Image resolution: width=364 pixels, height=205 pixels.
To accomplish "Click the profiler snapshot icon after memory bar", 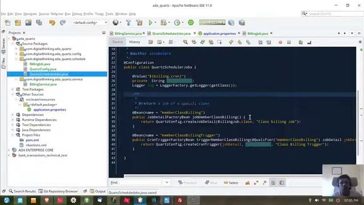I will (x=231, y=23).
